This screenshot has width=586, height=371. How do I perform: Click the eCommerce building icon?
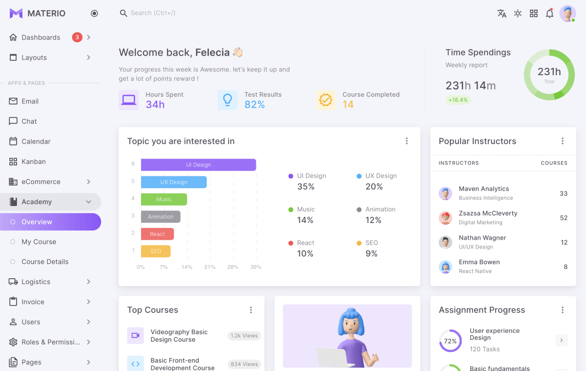(x=13, y=182)
